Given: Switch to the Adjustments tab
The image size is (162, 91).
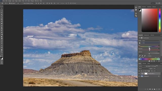Looking at the screenshot, I should point(147,35).
